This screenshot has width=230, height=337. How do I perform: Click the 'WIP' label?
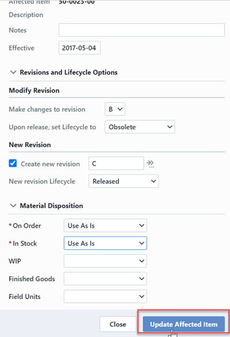point(15,261)
